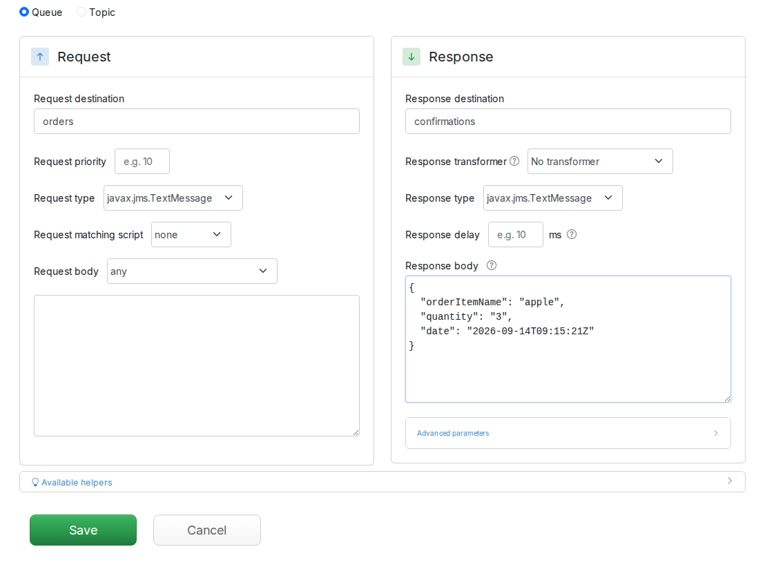Open the Request matching script dropdown
Screen dimensions: 765x585
(x=191, y=234)
